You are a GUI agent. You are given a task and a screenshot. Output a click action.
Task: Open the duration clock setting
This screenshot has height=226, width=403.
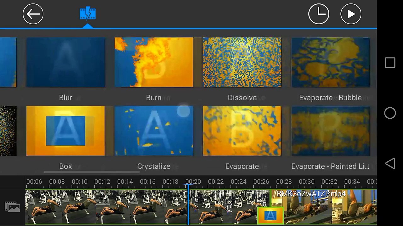(x=319, y=14)
